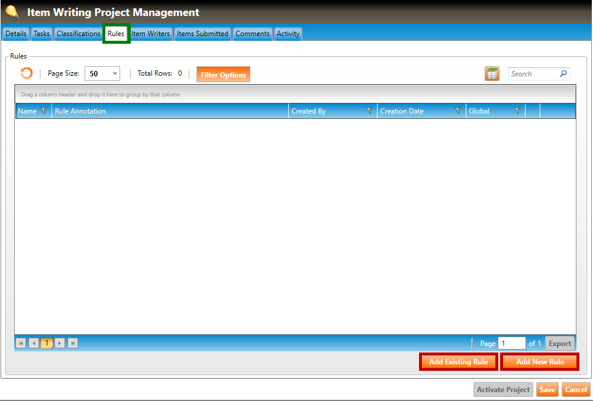593x401 pixels.
Task: Go to previous page of grid
Action: point(34,343)
